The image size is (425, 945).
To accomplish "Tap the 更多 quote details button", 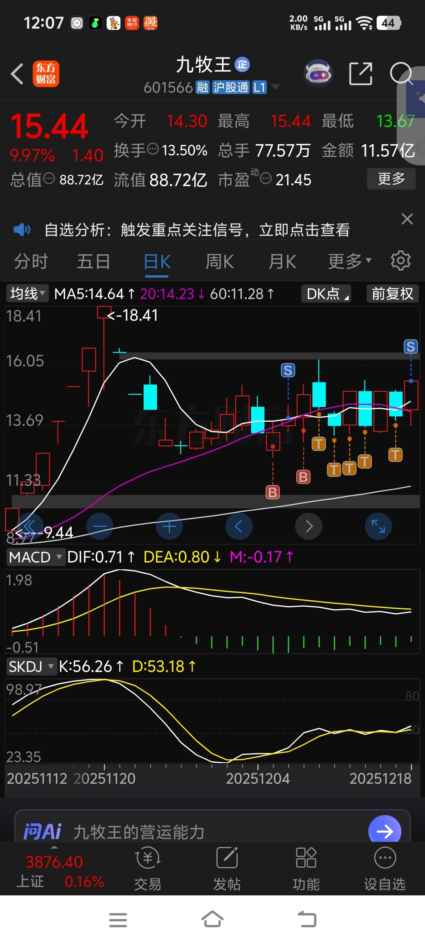I will click(x=391, y=179).
